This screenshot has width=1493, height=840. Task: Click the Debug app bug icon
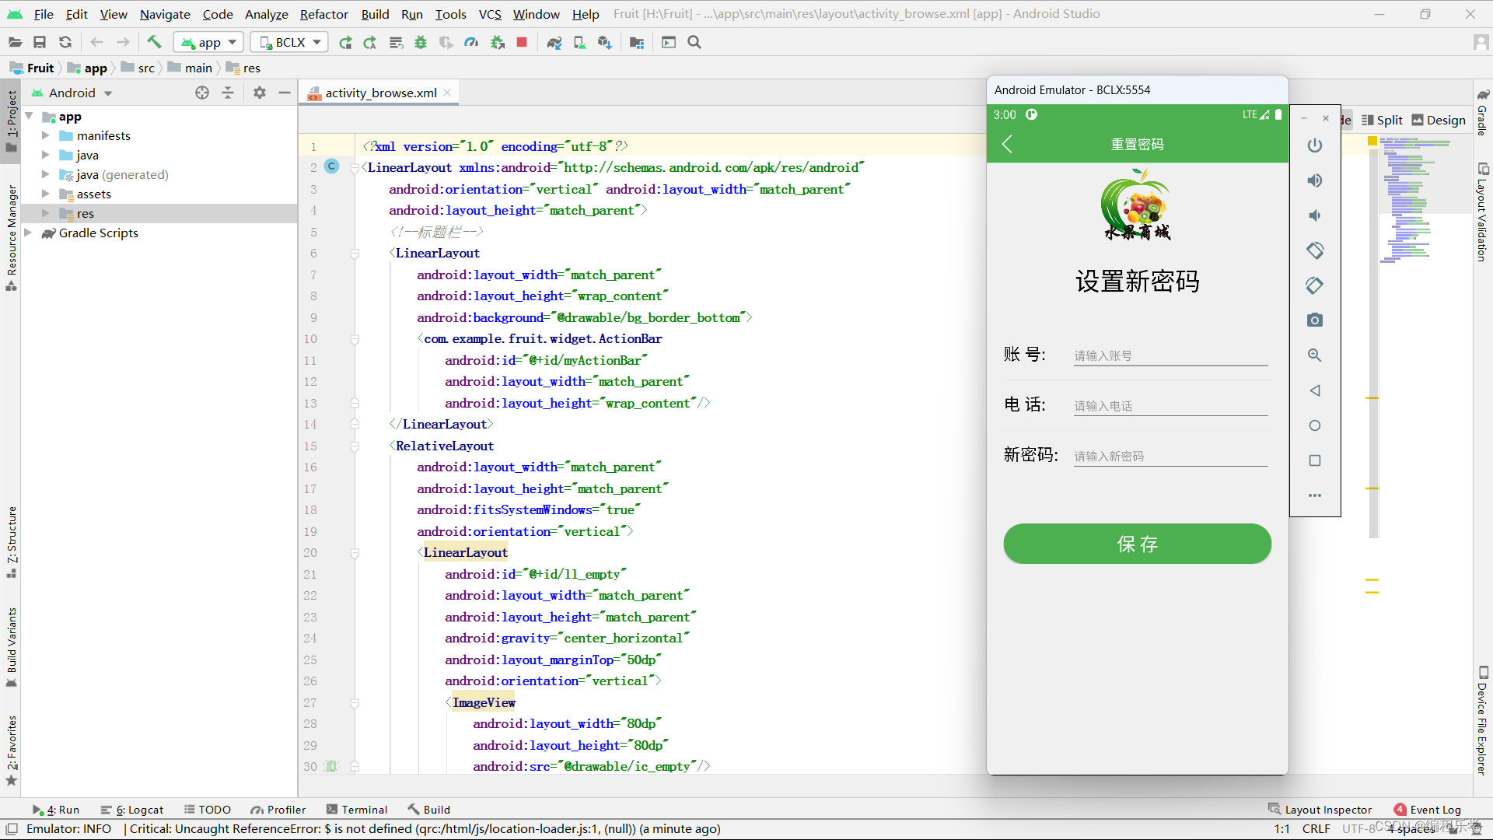(x=421, y=42)
